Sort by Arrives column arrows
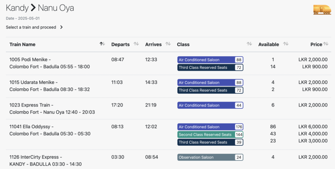Screen dimensions: 335x169 pos(168,44)
